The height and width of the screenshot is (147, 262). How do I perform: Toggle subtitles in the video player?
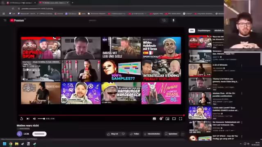154,119
